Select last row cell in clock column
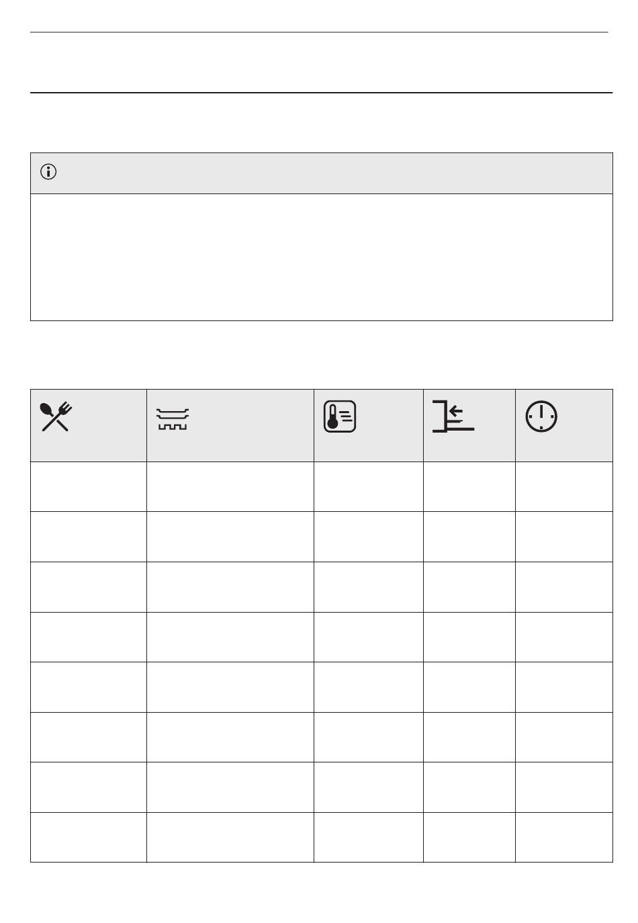 pyautogui.click(x=563, y=837)
